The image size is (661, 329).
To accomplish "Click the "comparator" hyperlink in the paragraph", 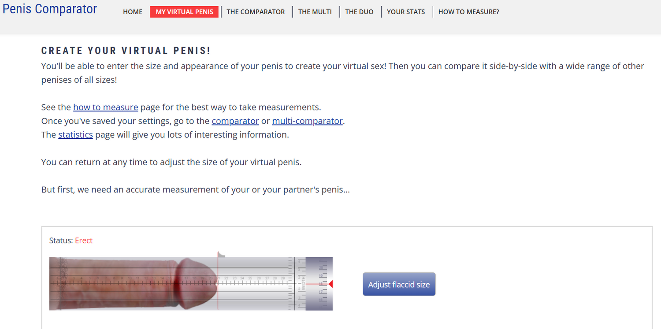I will tap(235, 121).
